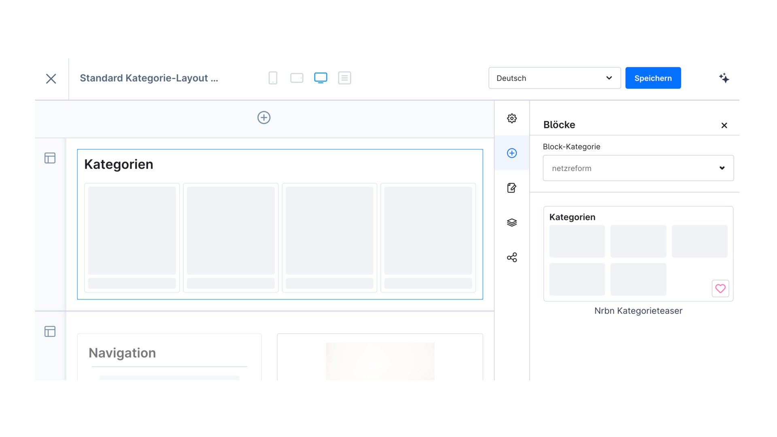Click the Speichern button
The height and width of the screenshot is (437, 777).
pyautogui.click(x=653, y=78)
